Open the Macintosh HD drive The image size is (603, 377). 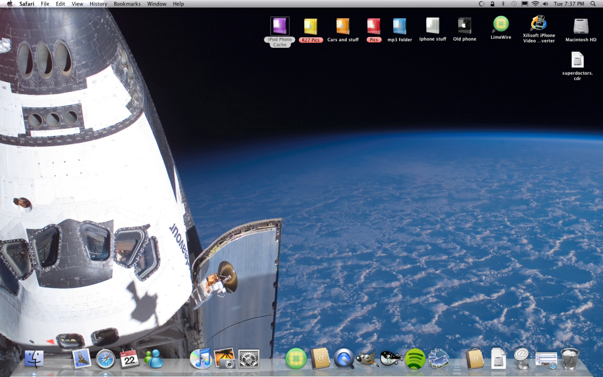(x=579, y=27)
